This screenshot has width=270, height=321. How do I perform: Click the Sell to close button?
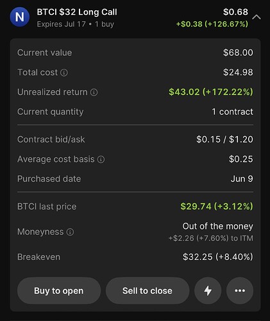pos(148,291)
